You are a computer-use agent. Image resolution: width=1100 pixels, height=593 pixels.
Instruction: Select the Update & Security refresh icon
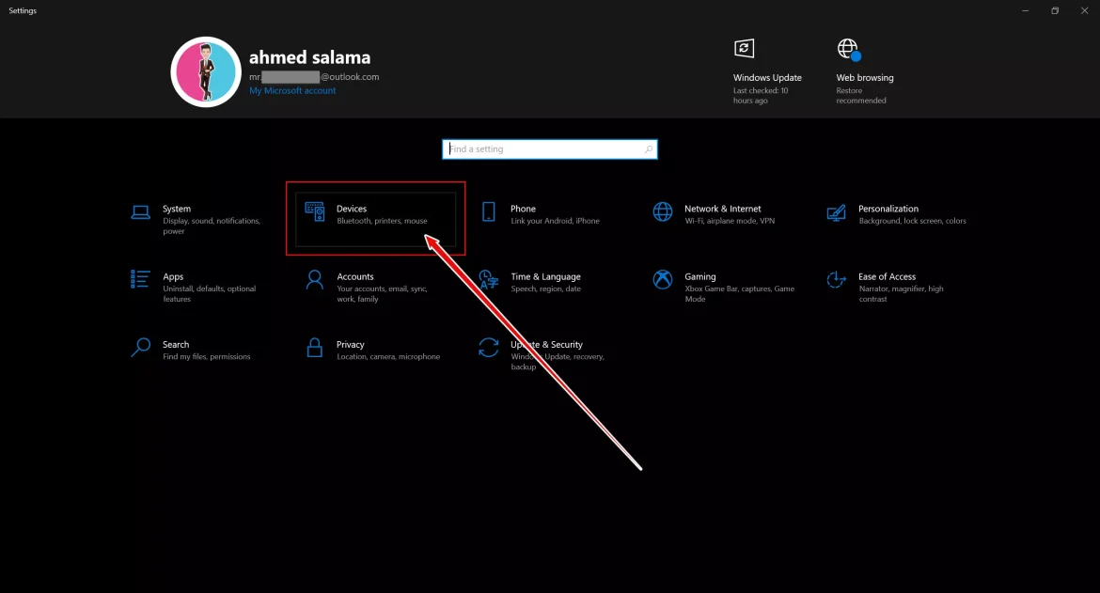(x=488, y=348)
